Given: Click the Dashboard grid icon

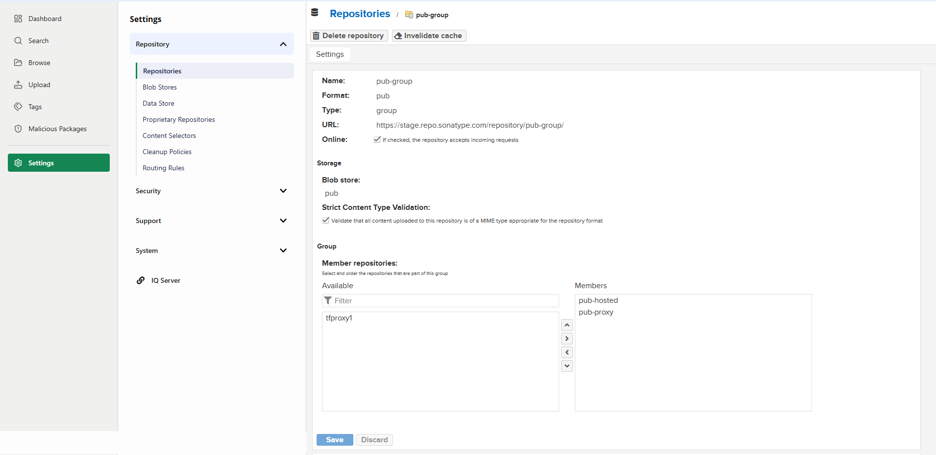Looking at the screenshot, I should click(18, 19).
